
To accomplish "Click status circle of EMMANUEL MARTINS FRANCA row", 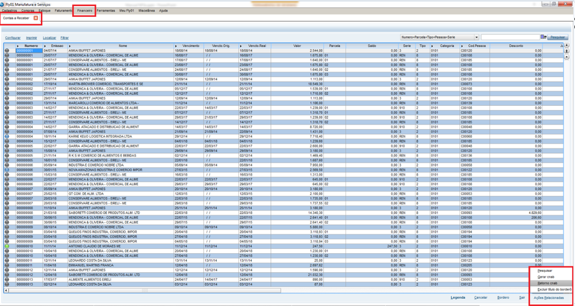I will [x=7, y=265].
